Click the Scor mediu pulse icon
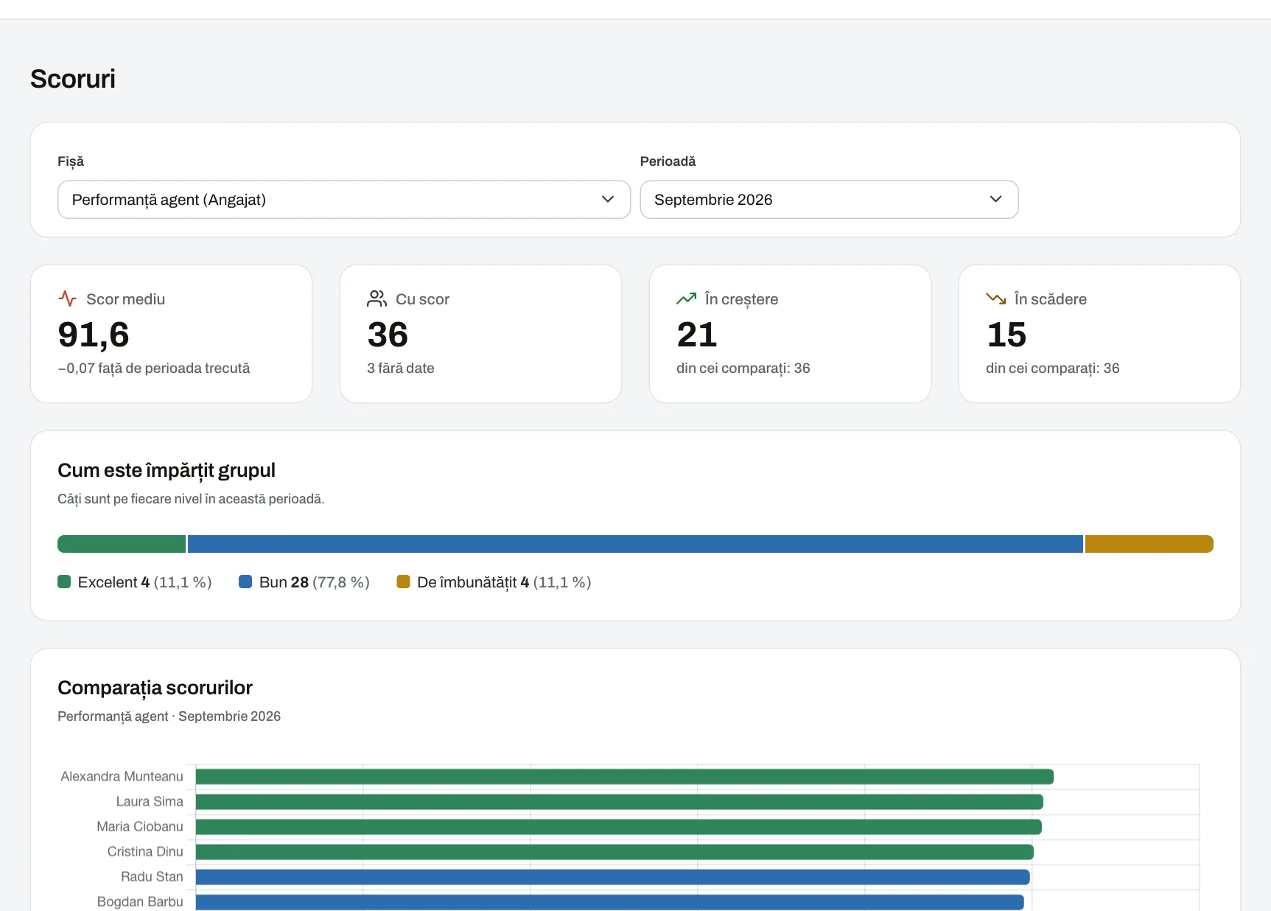This screenshot has width=1271, height=911. (67, 299)
